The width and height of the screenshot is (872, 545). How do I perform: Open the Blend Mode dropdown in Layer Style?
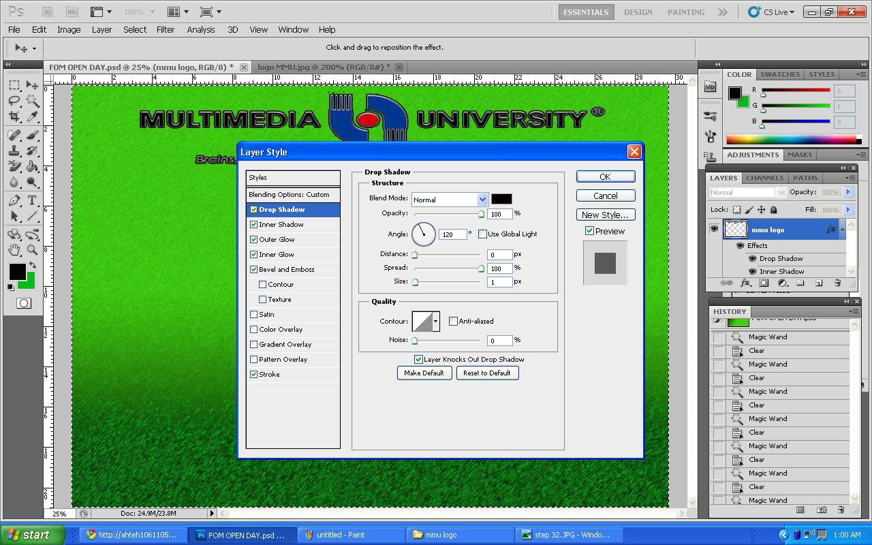click(483, 200)
